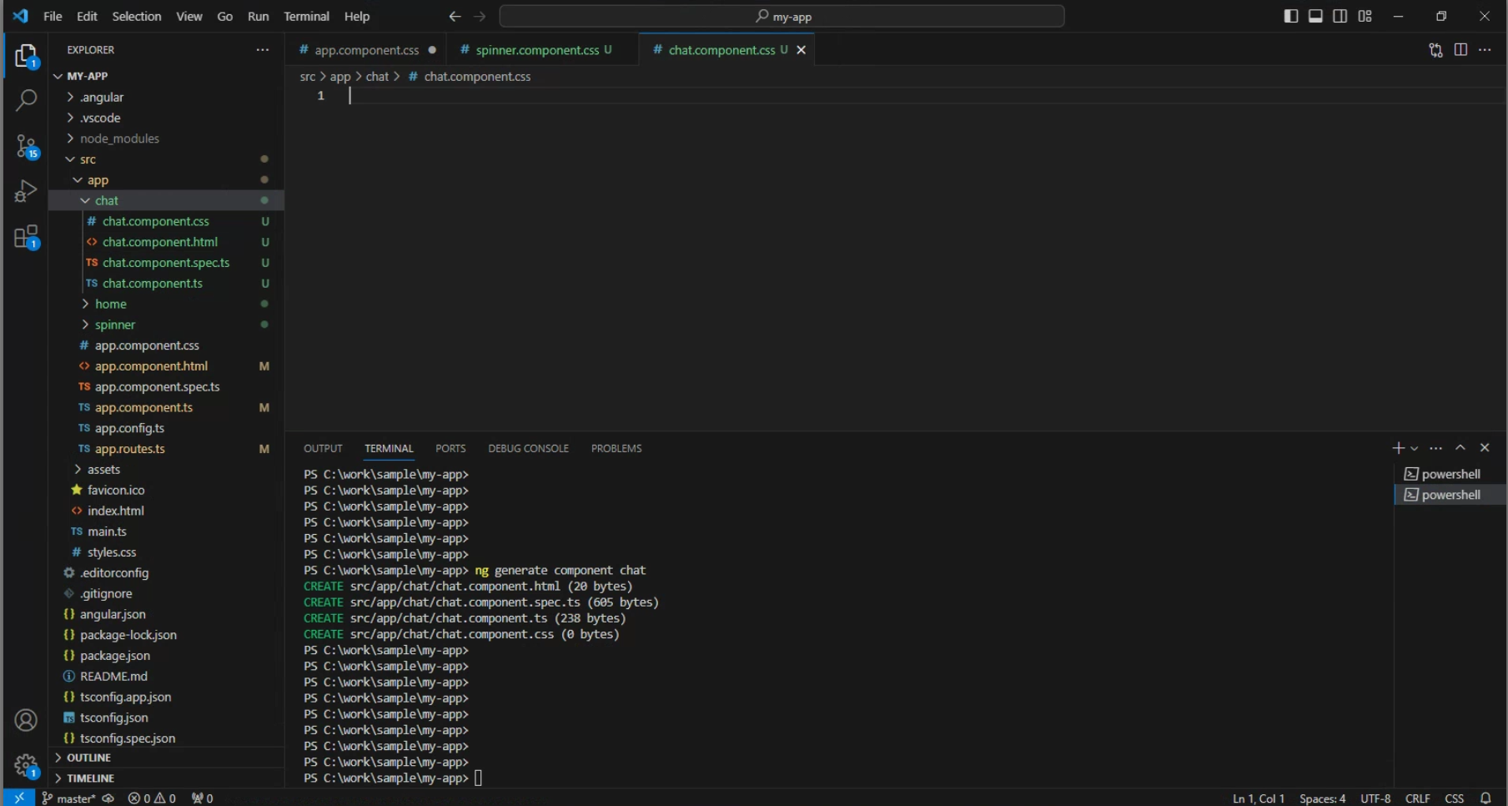Image resolution: width=1508 pixels, height=806 pixels.
Task: Toggle the bottom panel layout icon
Action: click(1315, 16)
